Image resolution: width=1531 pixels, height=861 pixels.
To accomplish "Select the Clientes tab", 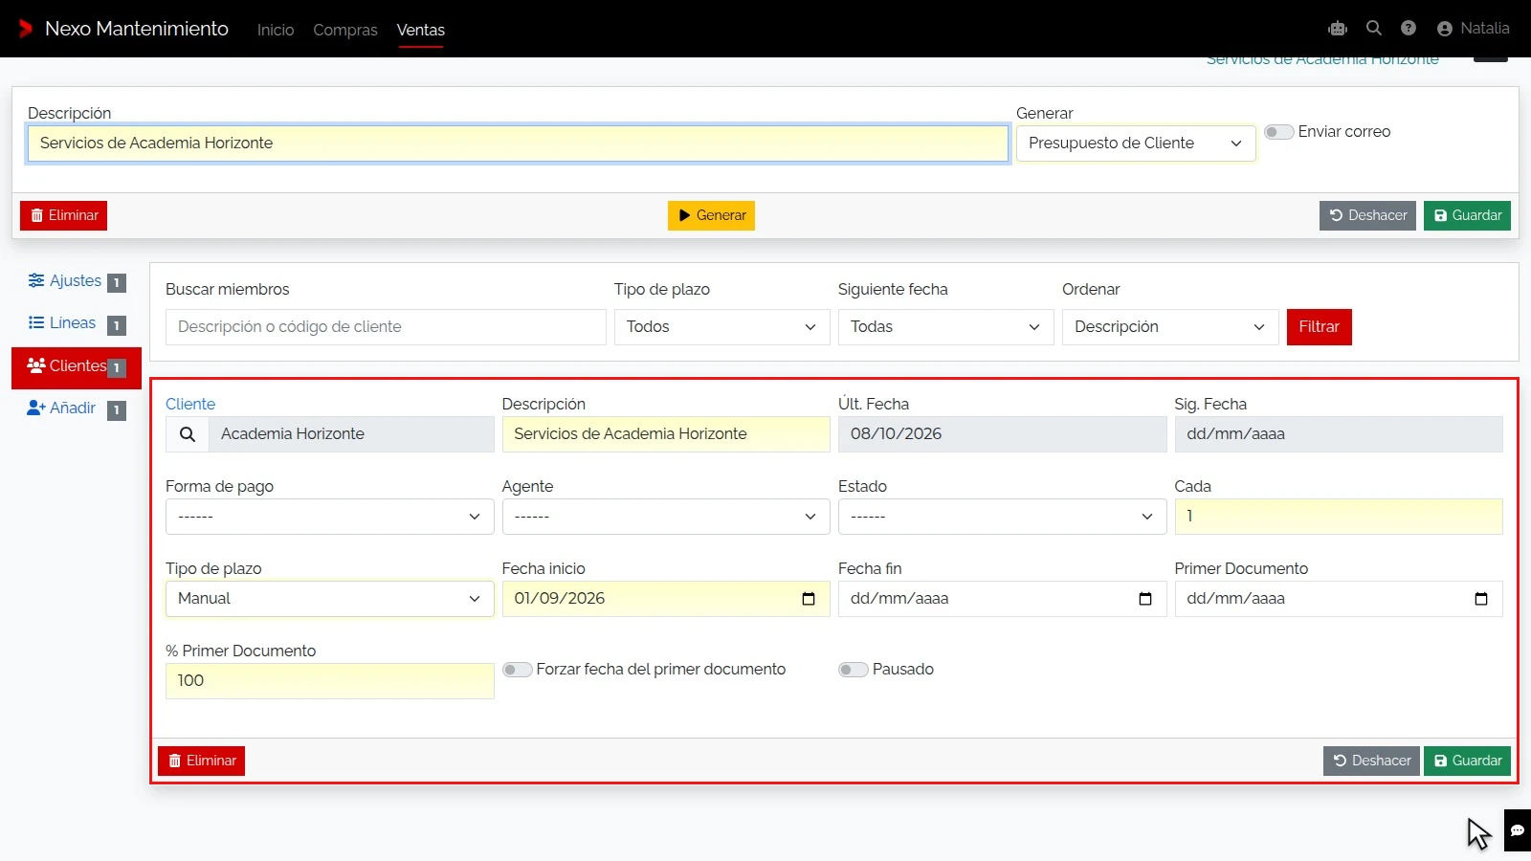I will click(x=77, y=367).
